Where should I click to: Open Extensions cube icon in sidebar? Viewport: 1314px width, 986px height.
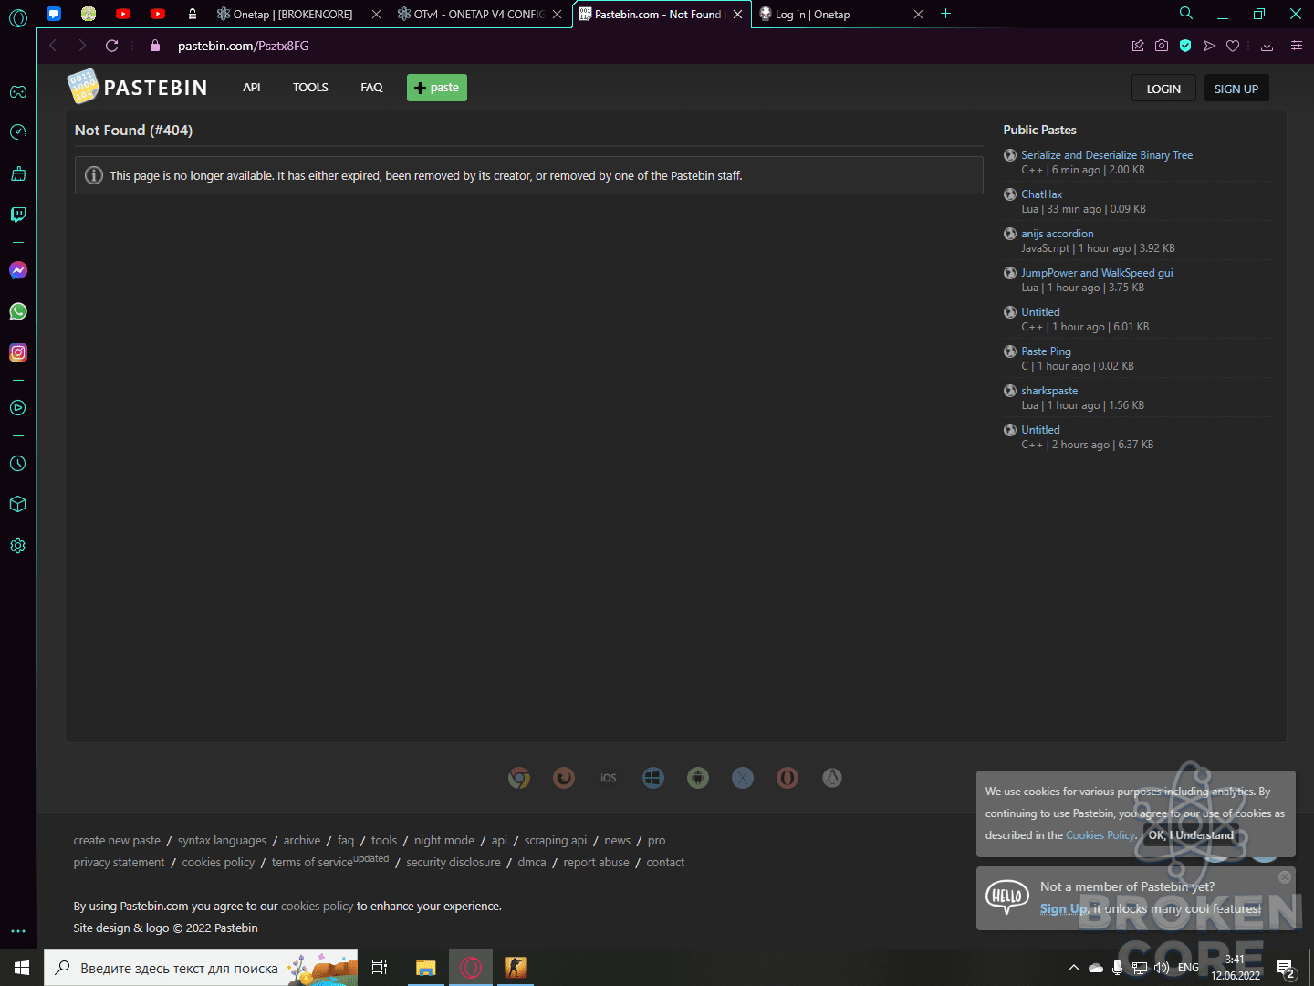coord(18,504)
